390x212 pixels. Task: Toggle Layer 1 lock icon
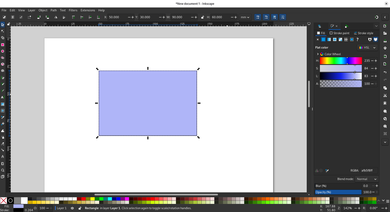80,208
